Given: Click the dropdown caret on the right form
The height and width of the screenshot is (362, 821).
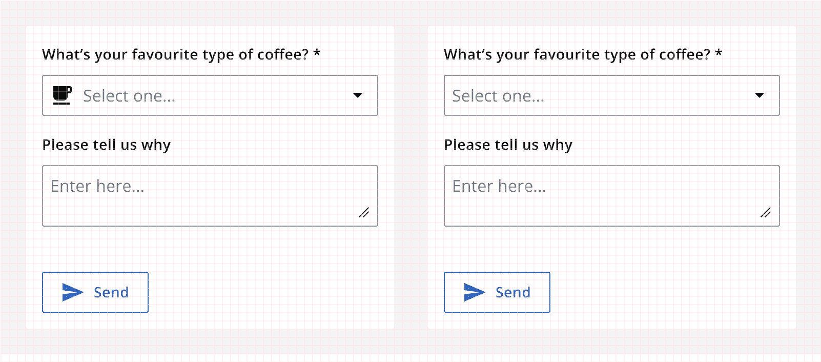Looking at the screenshot, I should 760,95.
